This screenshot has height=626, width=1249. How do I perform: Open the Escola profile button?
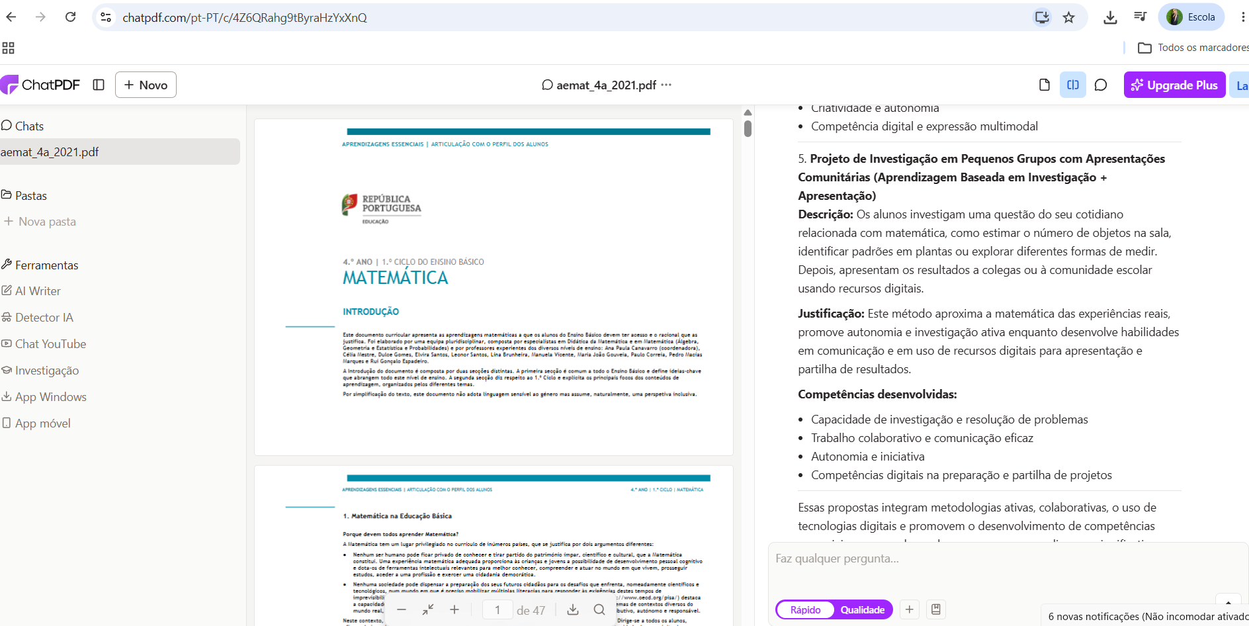[1191, 17]
